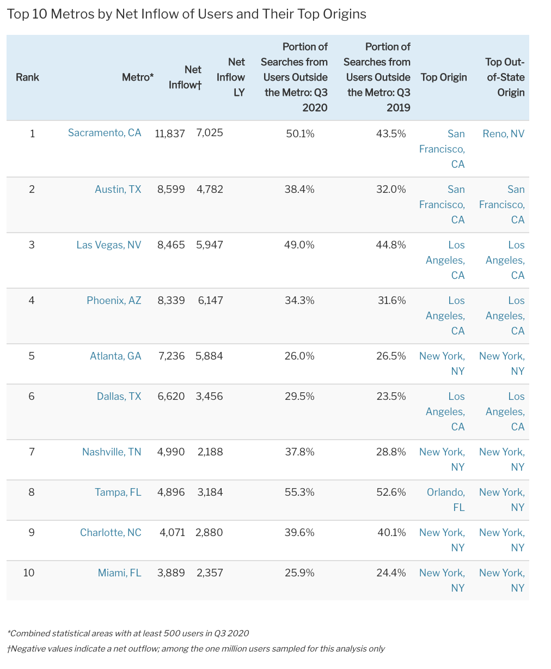
Task: Click the Rank column header
Action: click(27, 77)
